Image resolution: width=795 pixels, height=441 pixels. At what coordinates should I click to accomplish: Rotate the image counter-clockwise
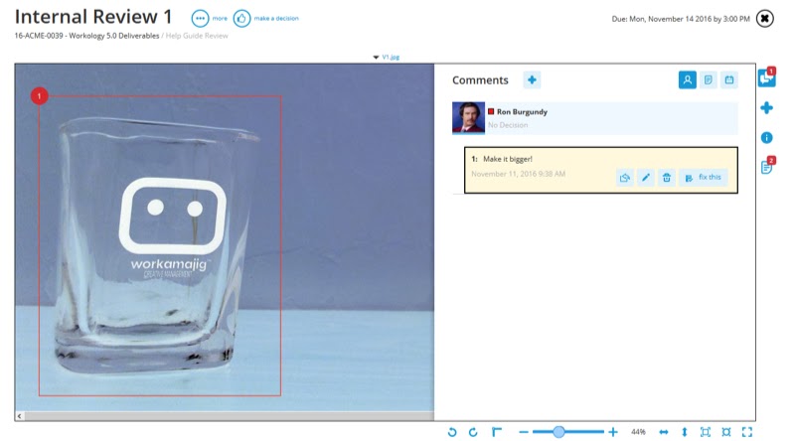[452, 432]
